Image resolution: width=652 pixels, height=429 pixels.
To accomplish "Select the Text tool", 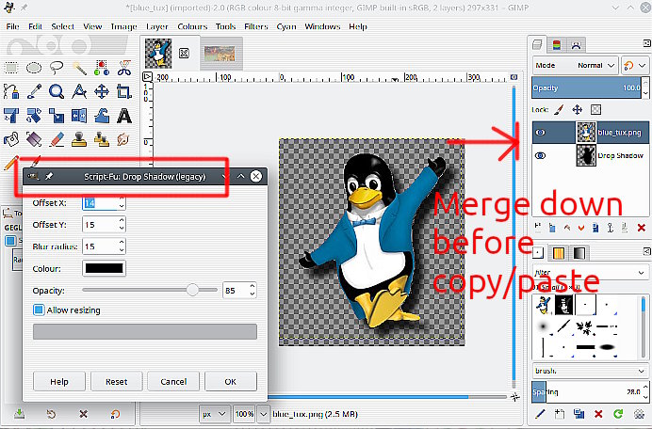I will click(124, 116).
